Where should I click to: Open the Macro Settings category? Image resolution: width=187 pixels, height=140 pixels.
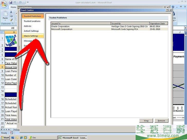point(33,36)
